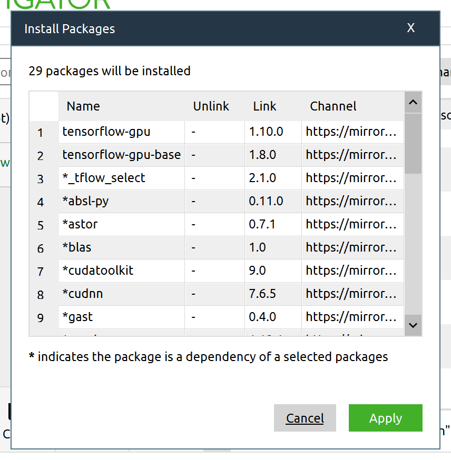Image resolution: width=451 pixels, height=460 pixels.
Task: Select the tensorflow-gpu-base row
Action: (x=121, y=155)
